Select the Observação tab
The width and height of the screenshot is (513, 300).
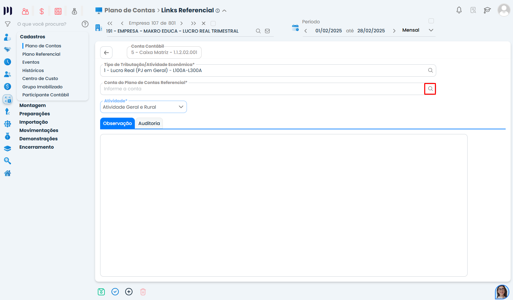click(x=117, y=123)
